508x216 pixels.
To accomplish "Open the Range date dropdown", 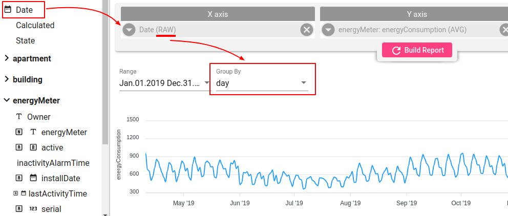I will tap(164, 83).
